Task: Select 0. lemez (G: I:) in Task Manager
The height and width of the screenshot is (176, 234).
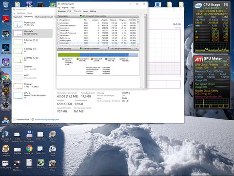Action: pos(33,42)
